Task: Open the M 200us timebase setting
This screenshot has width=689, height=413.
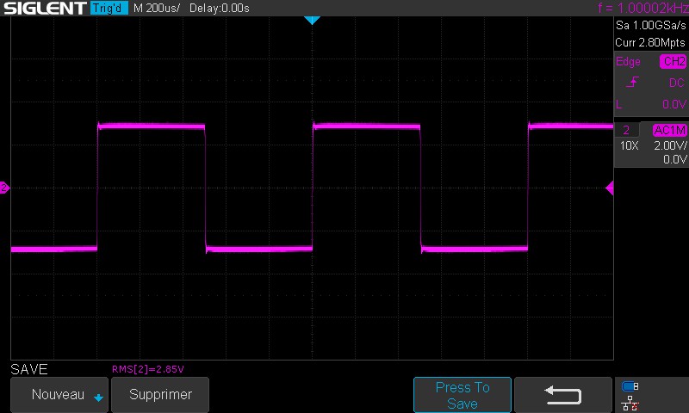Action: click(x=157, y=9)
